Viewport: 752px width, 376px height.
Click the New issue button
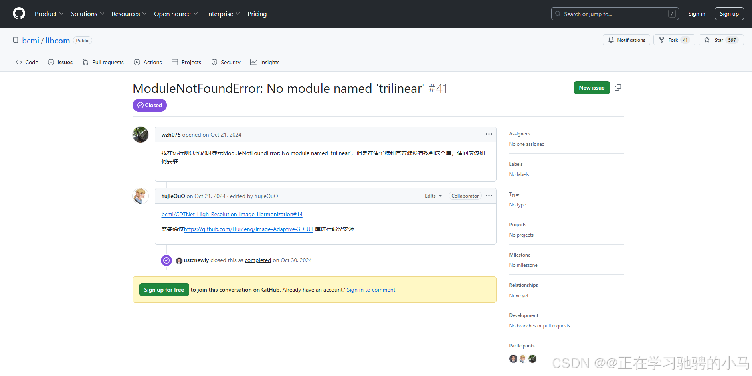(x=592, y=88)
